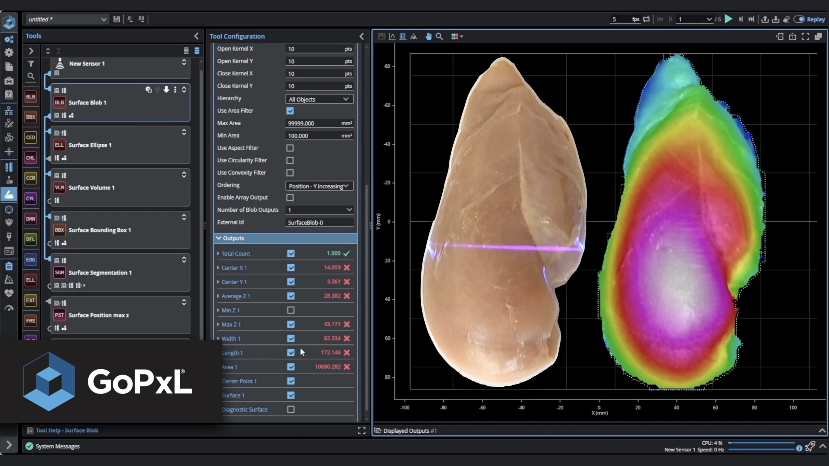Click the CYL tool icon in toolbox

tap(30, 198)
